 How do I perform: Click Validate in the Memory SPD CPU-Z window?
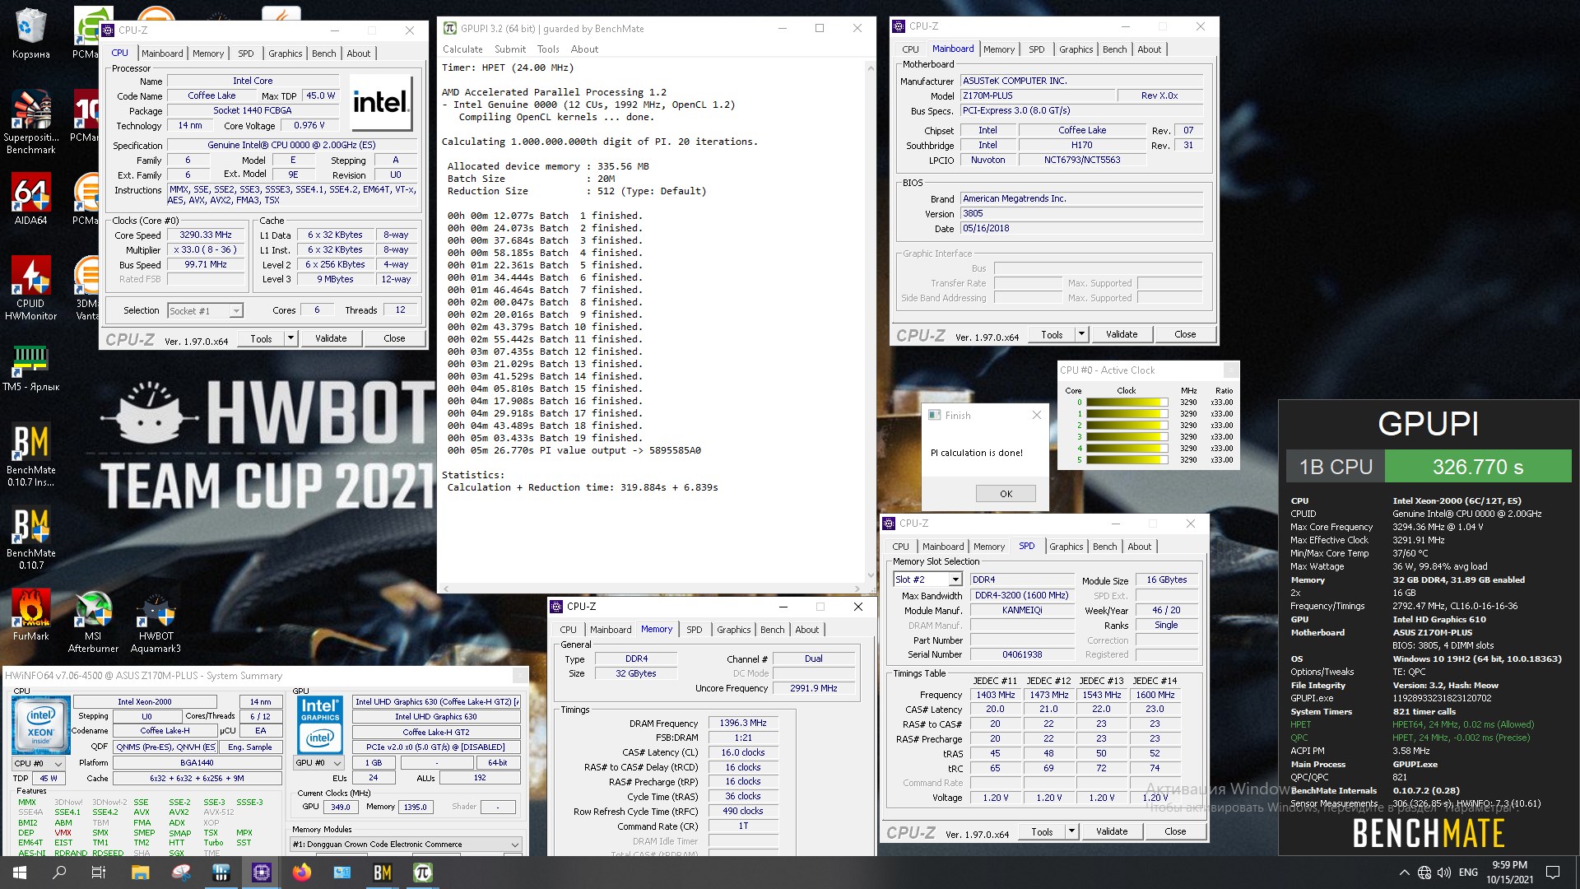(x=1111, y=831)
